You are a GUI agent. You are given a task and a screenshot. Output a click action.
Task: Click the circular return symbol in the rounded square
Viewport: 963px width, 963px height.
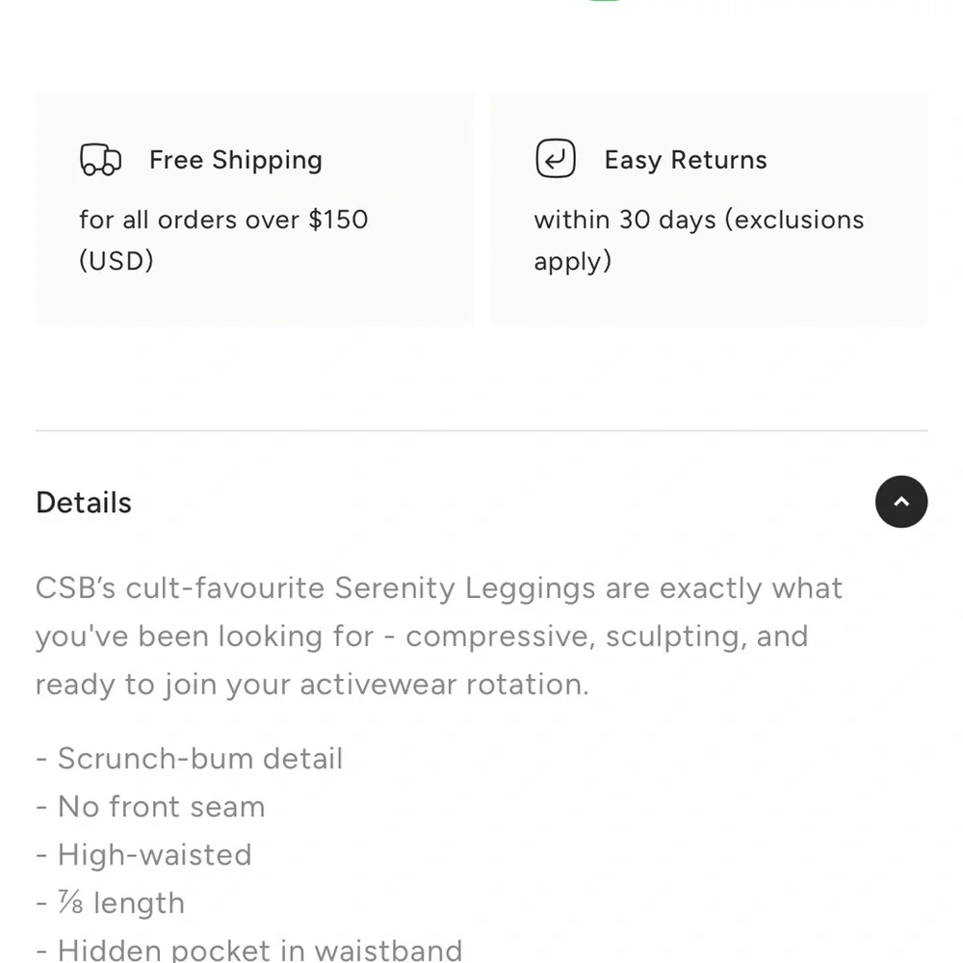(555, 158)
